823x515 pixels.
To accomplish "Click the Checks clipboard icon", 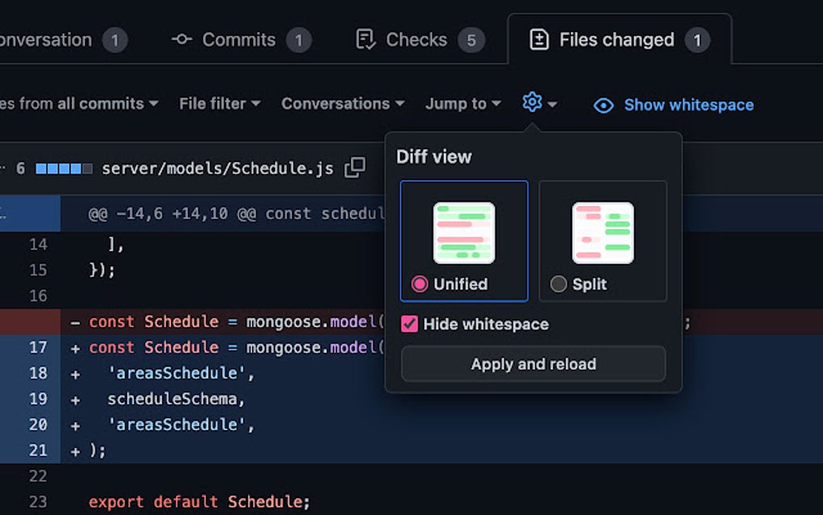I will [365, 39].
